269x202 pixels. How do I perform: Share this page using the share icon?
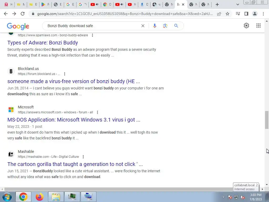219,14
